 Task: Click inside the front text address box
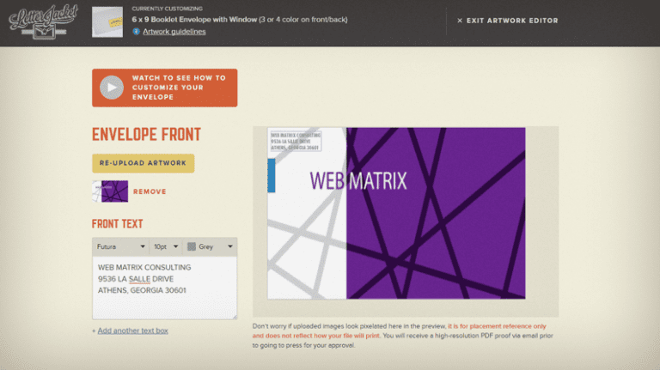point(165,288)
